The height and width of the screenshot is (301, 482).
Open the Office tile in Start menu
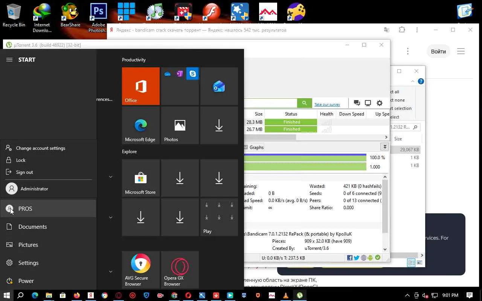(x=141, y=86)
